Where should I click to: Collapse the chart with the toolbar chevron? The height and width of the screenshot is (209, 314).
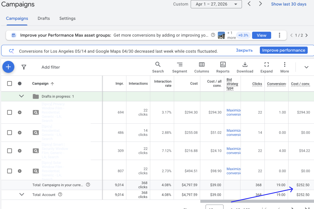click(x=306, y=67)
